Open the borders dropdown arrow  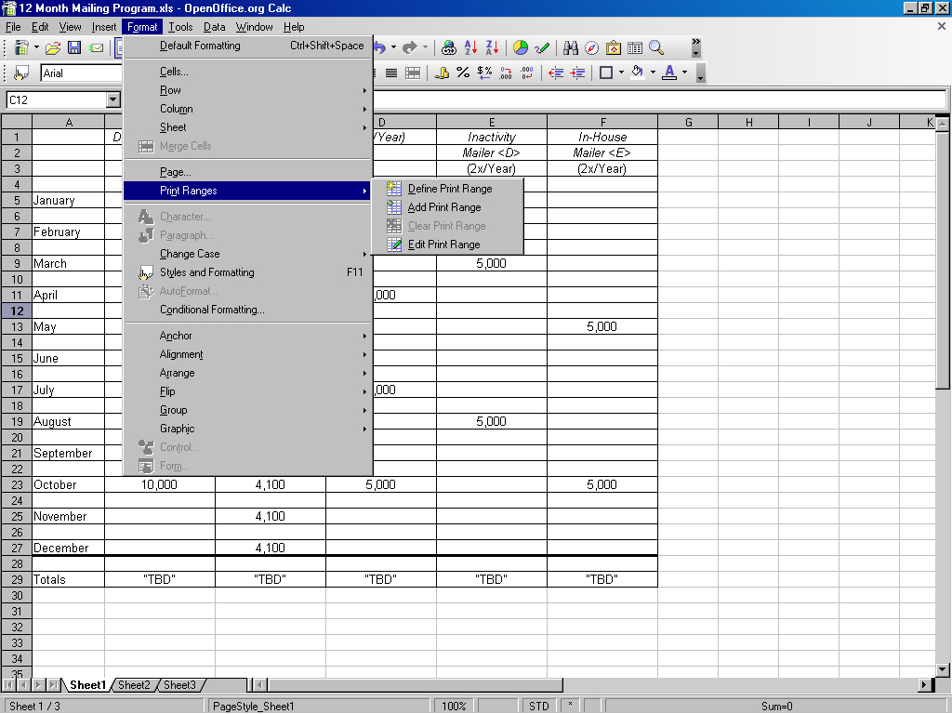(621, 73)
